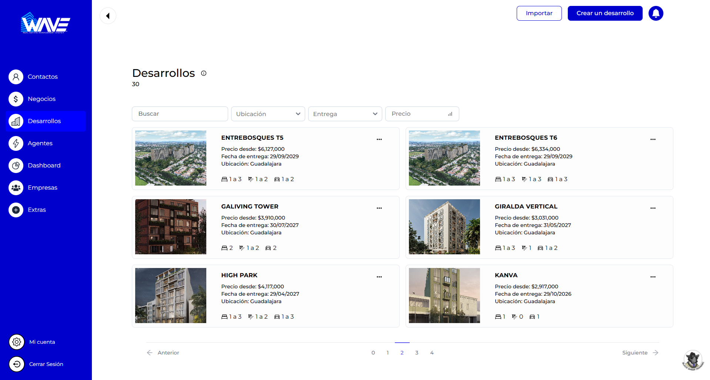Open Negocios dollar icon in sidebar
This screenshot has width=710, height=380.
16,99
